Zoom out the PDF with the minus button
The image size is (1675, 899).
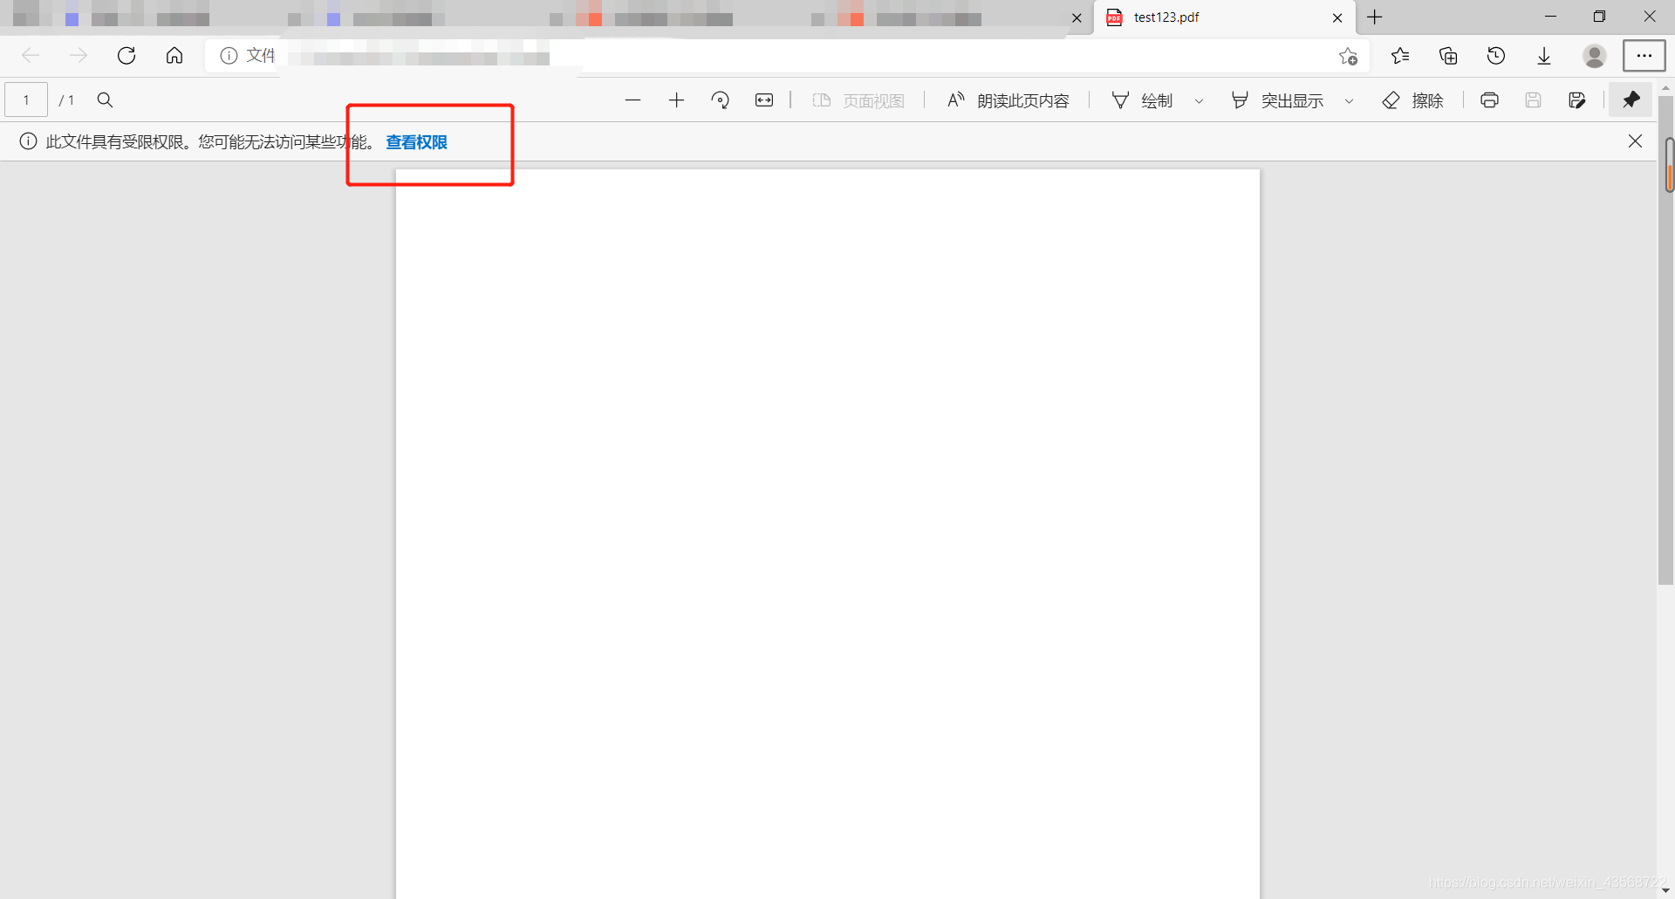point(633,100)
